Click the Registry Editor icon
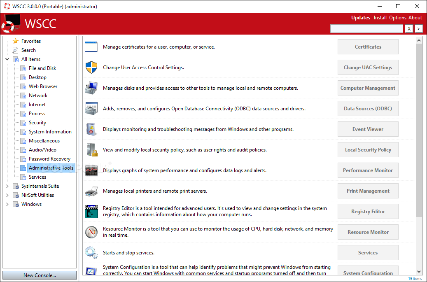427x282 pixels. point(91,212)
